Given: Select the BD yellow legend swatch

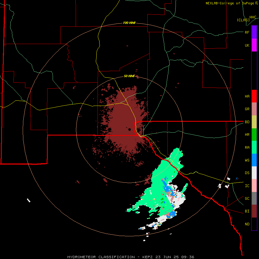Looking at the screenshot, I should click(x=254, y=122).
